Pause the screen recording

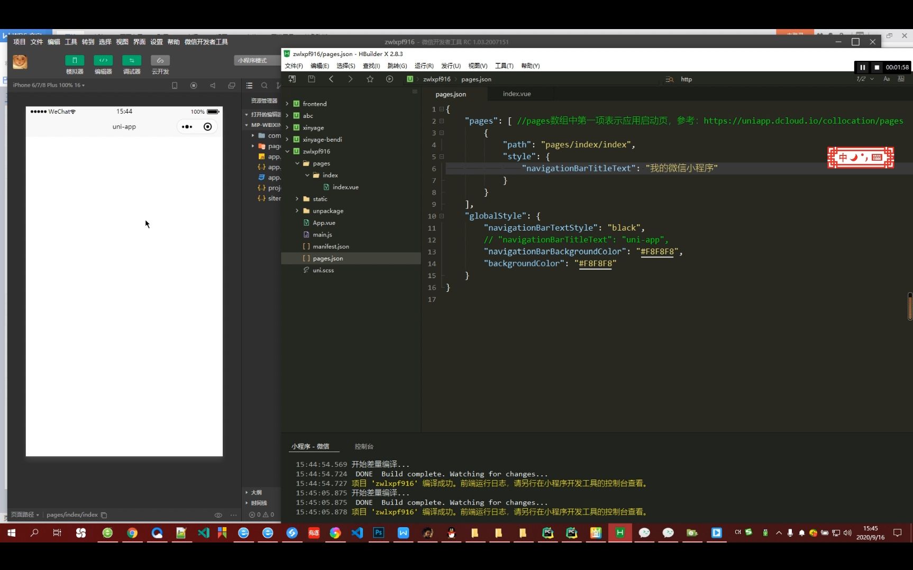862,67
